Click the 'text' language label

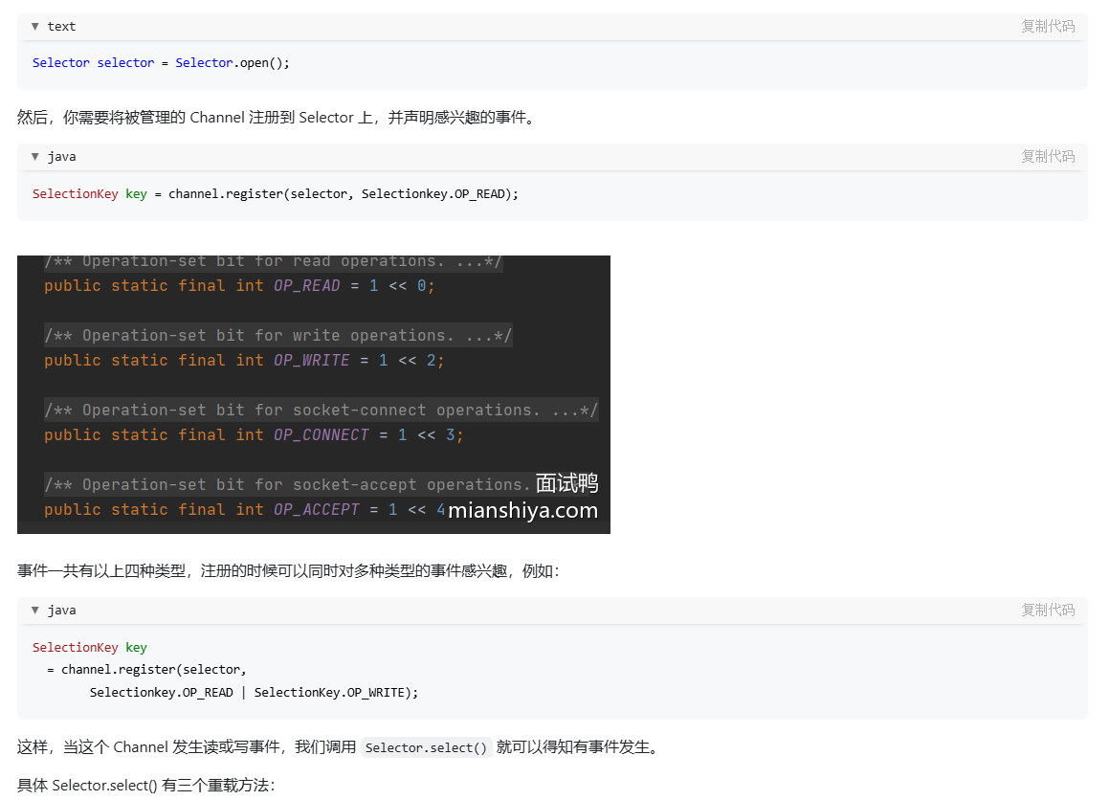point(61,26)
